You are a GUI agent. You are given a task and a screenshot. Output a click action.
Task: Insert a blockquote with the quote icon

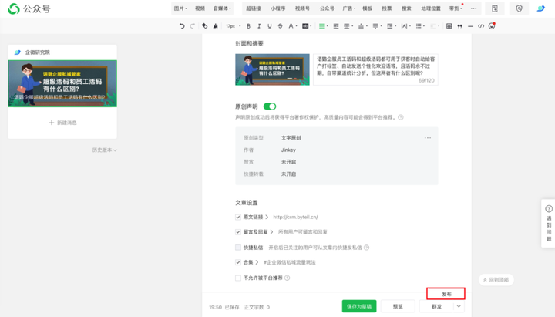click(x=460, y=26)
